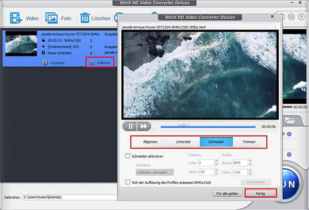Screen dimensions: 309x210
Task: Click the add Foto icon in main toolbar
Action: 51,18
